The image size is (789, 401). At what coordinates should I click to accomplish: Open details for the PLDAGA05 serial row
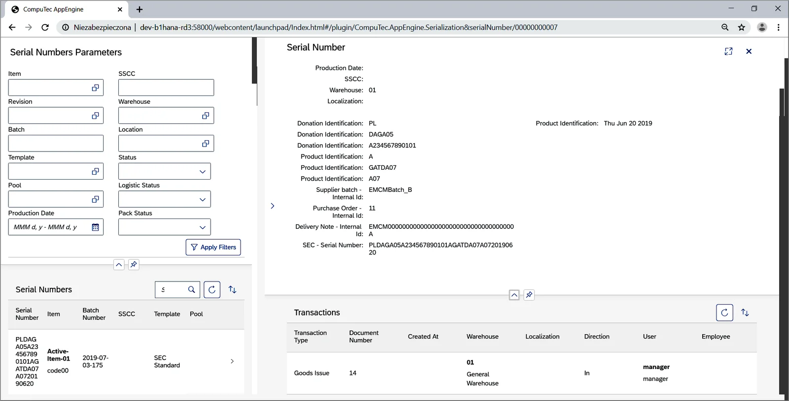coord(232,362)
